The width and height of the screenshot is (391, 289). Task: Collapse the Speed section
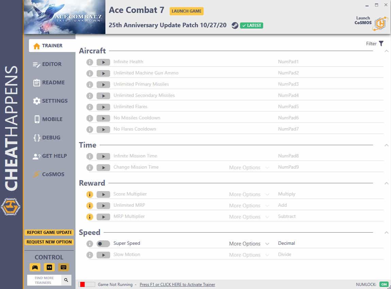[386, 233]
